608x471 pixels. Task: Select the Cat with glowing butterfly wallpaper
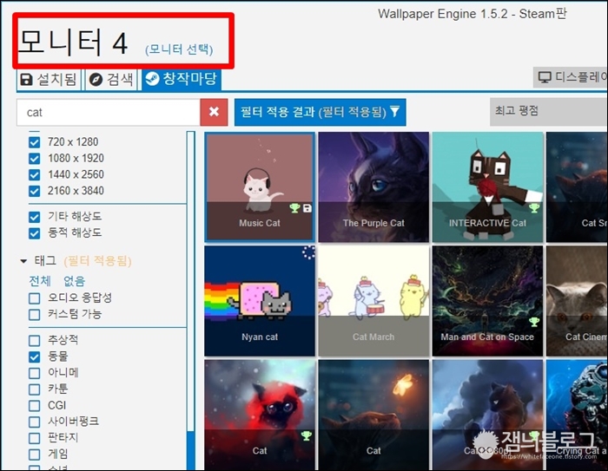(373, 415)
